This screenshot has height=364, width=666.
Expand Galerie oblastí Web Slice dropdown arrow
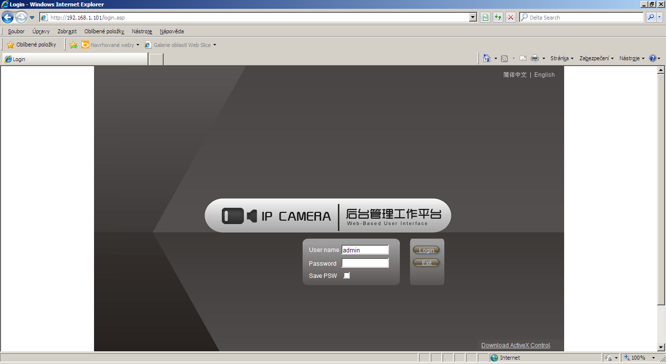[x=214, y=45]
